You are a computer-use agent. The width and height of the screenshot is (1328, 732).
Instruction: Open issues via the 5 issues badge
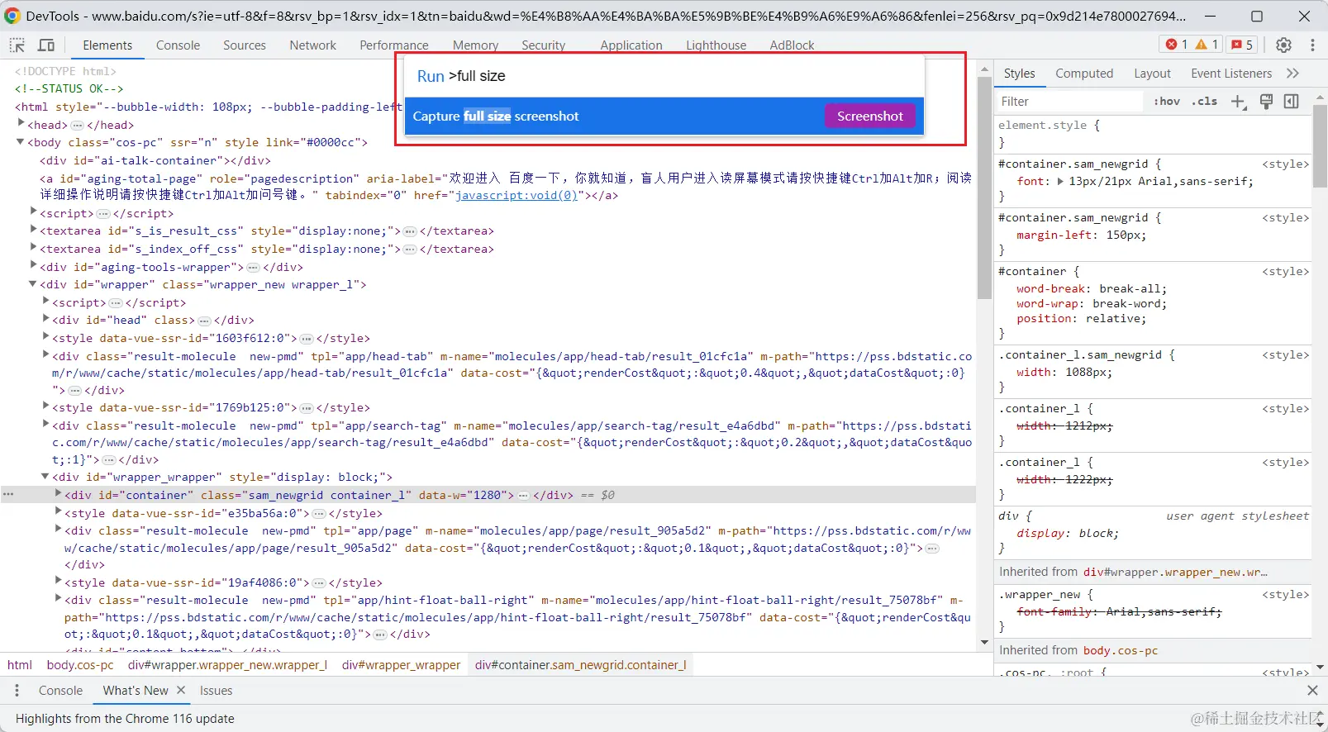(x=1242, y=45)
